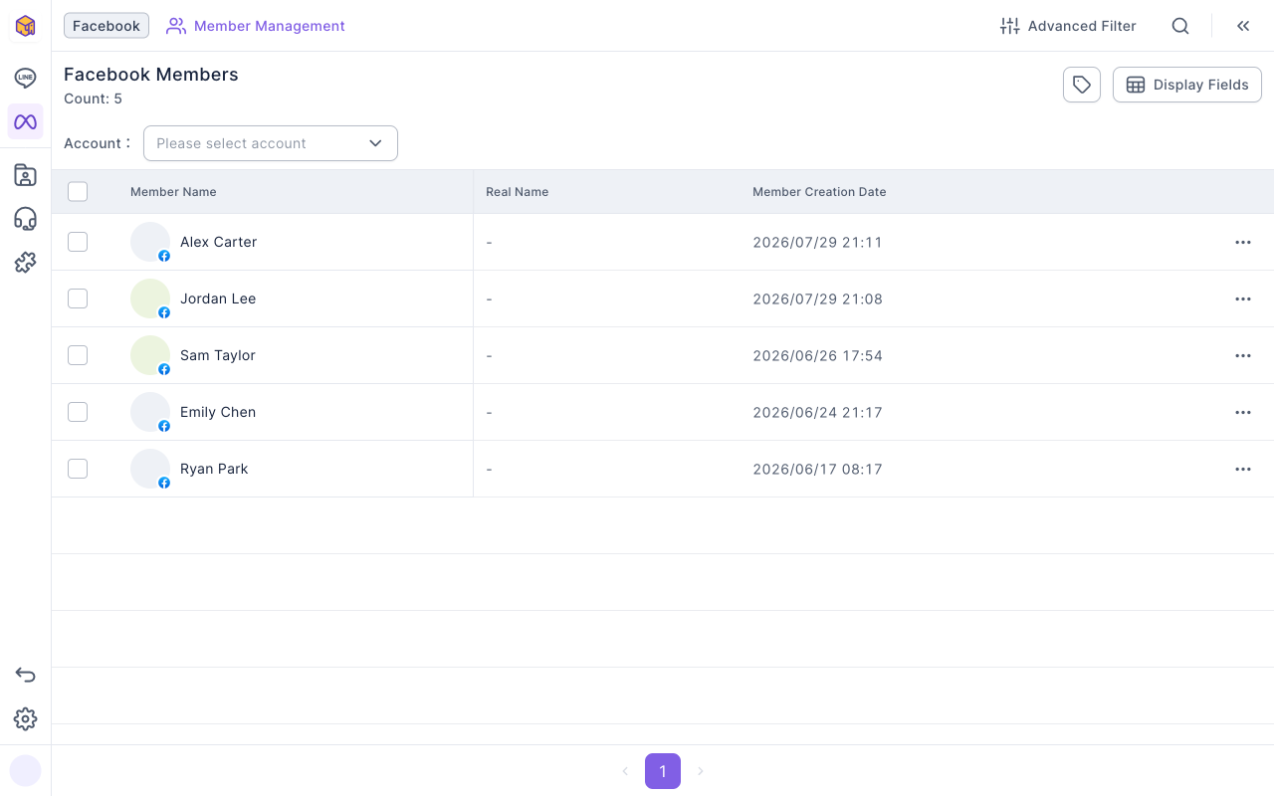The image size is (1274, 796).
Task: Open the Account selection dropdown
Action: coord(271,143)
